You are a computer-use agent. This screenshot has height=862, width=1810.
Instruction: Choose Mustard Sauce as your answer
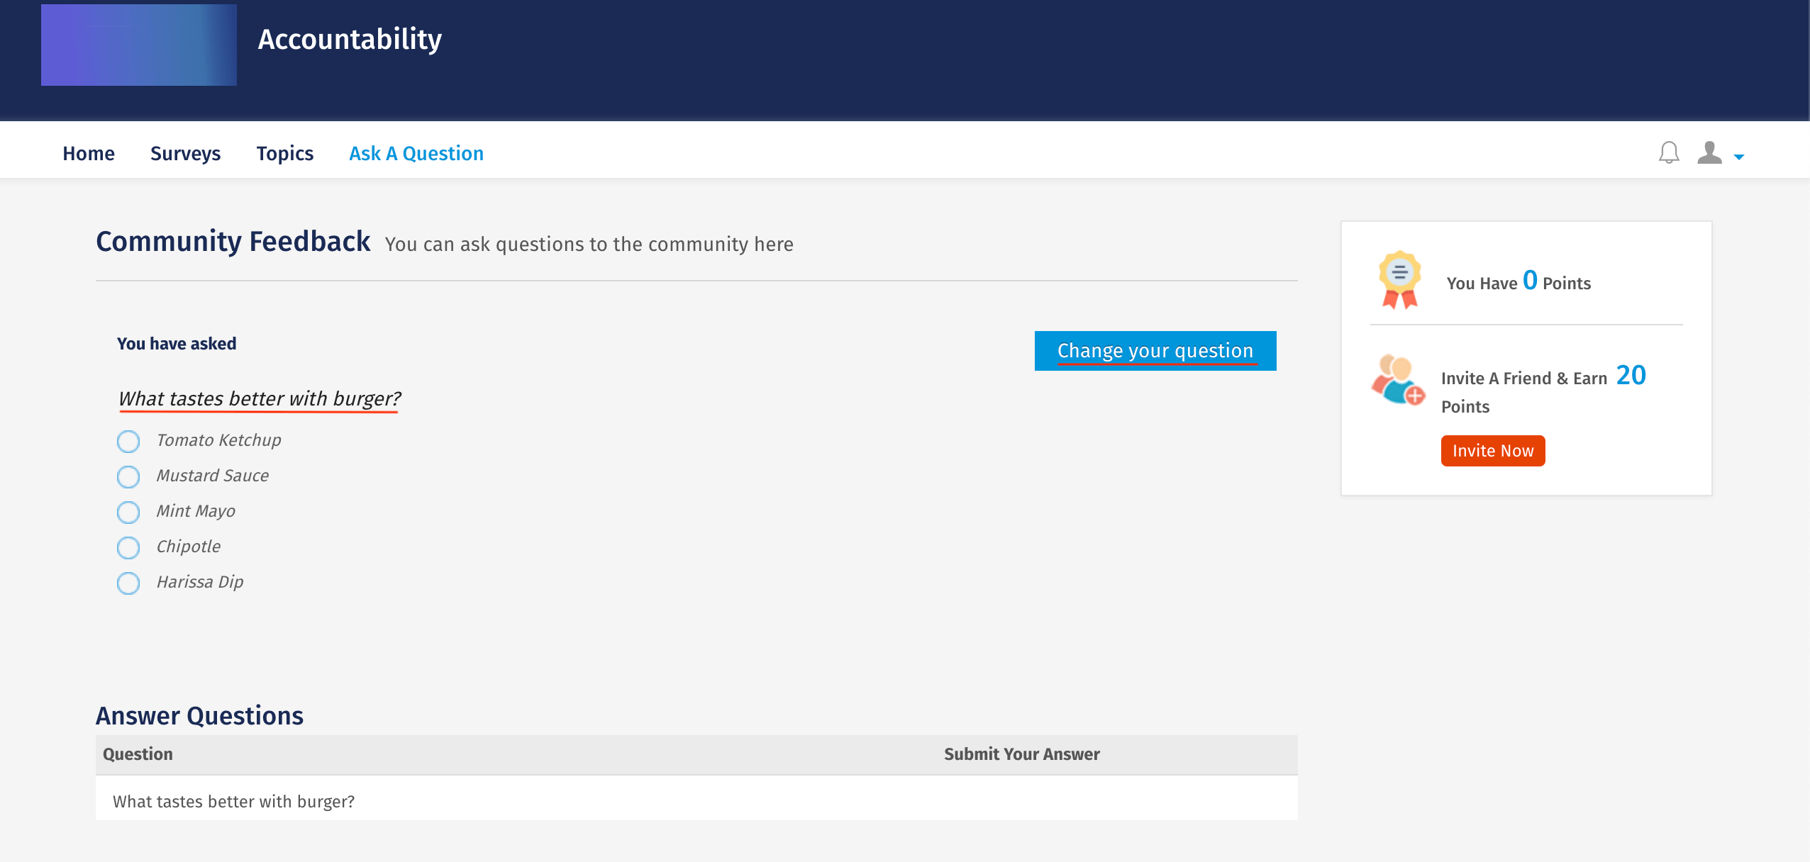click(x=128, y=476)
